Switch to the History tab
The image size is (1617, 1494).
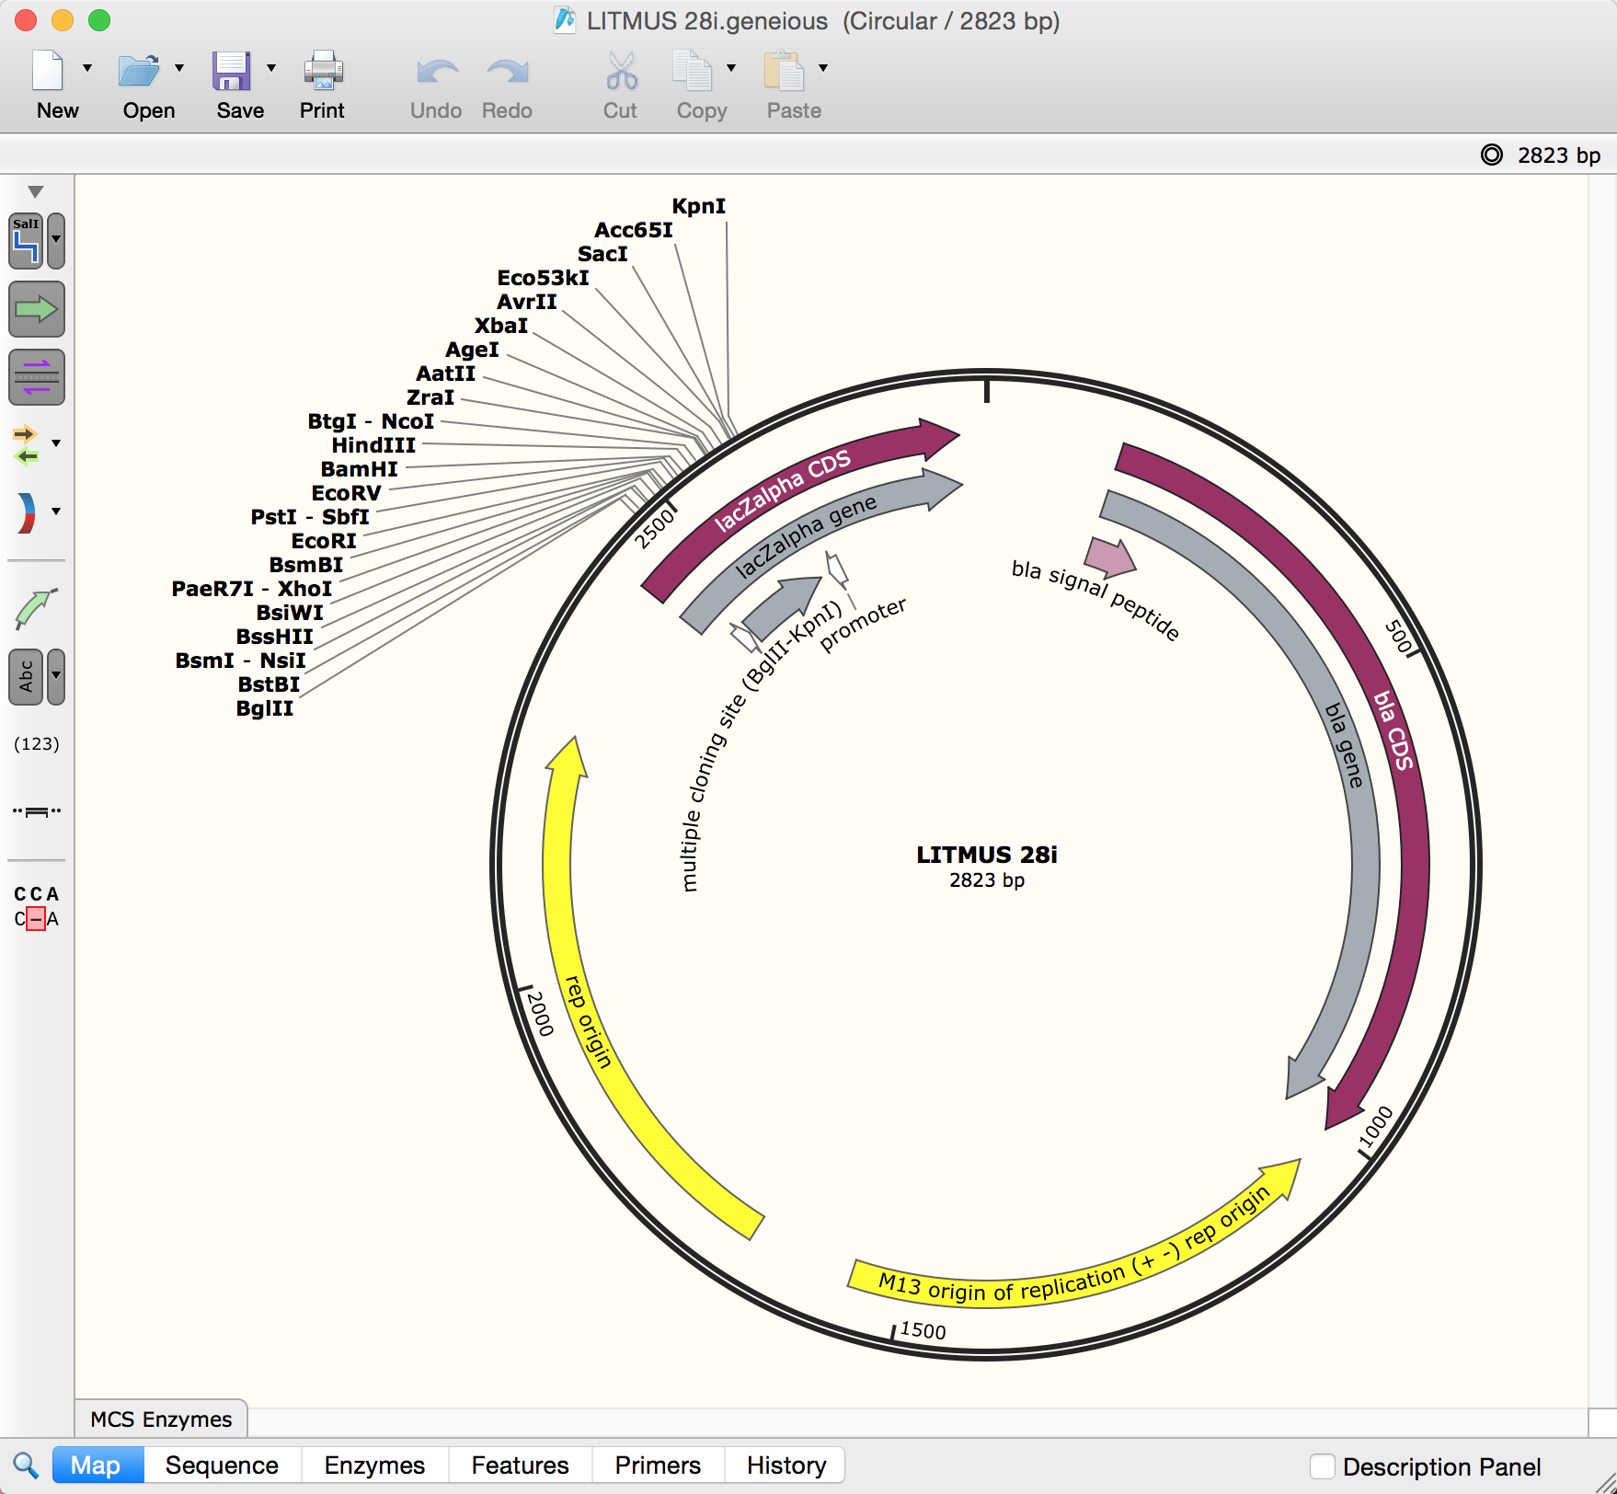(x=786, y=1465)
